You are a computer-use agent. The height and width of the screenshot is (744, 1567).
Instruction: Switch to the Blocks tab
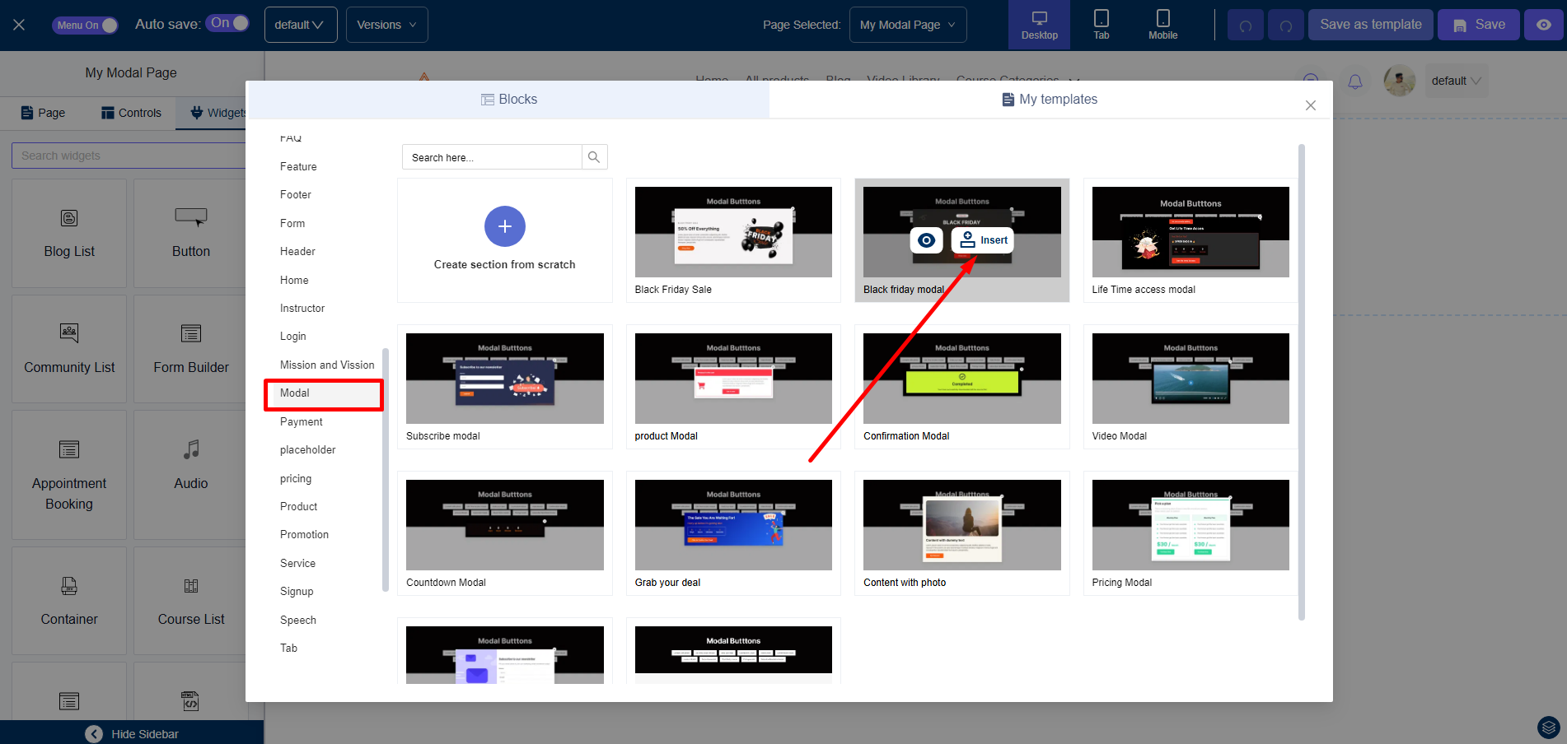[508, 100]
